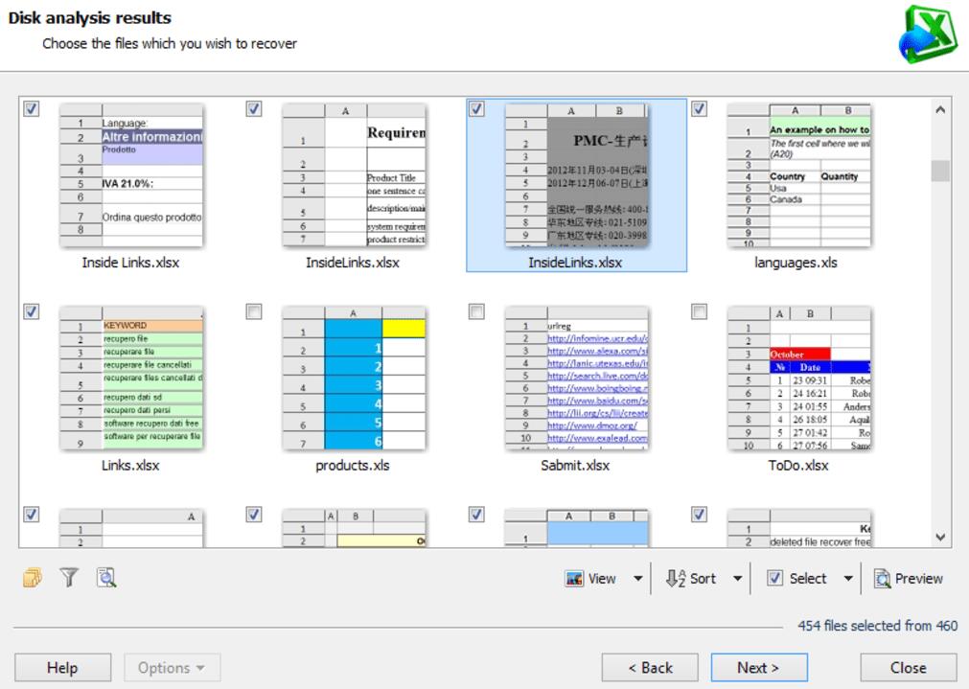This screenshot has height=689, width=969.
Task: Check the ToDo.xlsx checkbox
Action: coord(699,311)
